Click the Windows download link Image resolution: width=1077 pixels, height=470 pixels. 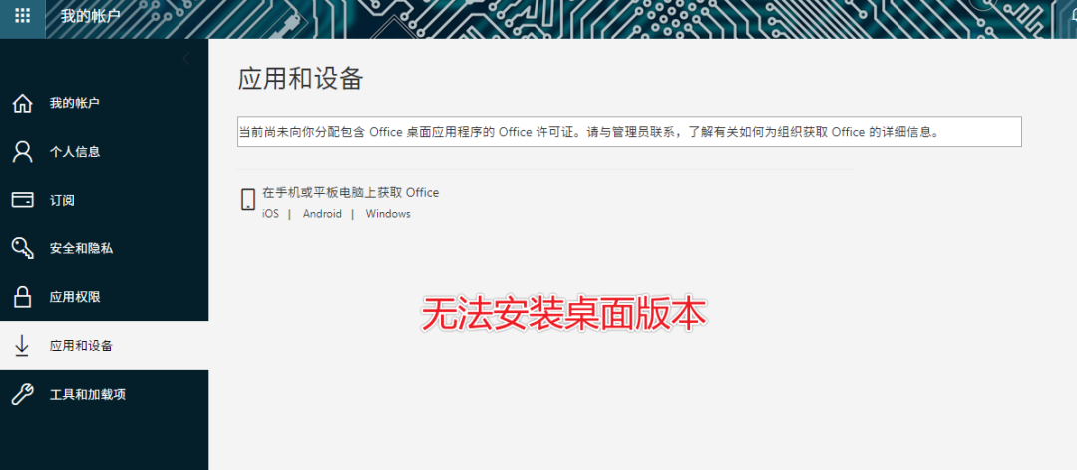pyautogui.click(x=388, y=214)
